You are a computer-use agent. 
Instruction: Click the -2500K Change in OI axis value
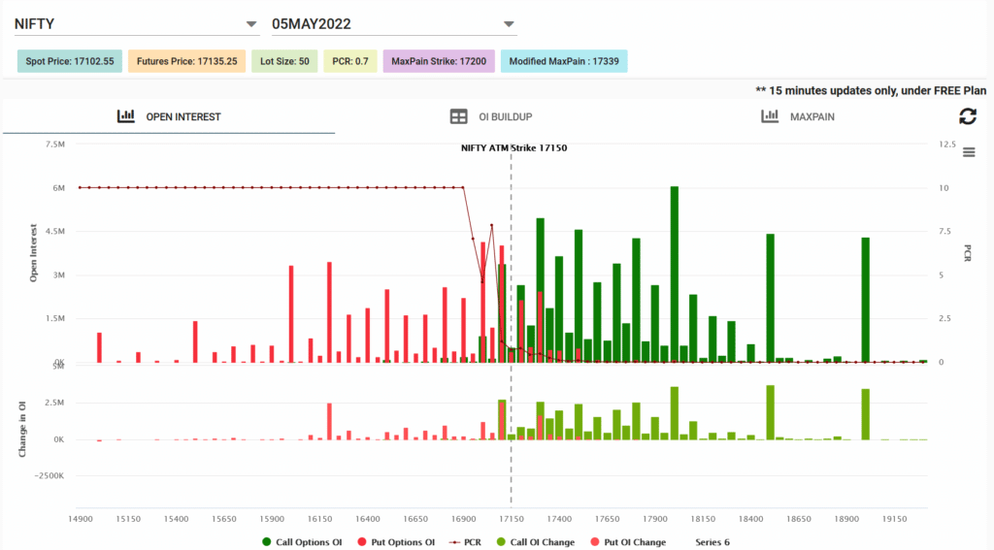49,476
